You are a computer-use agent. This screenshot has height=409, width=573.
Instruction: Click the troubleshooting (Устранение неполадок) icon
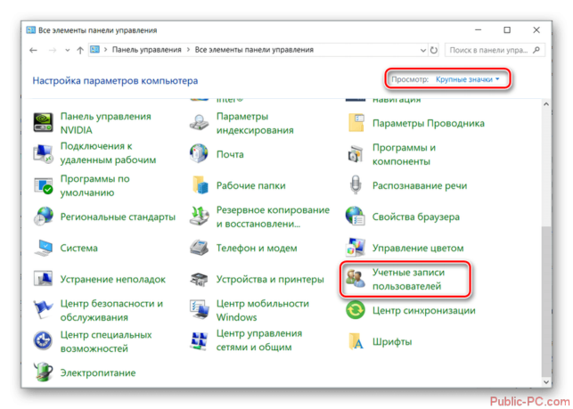(43, 279)
